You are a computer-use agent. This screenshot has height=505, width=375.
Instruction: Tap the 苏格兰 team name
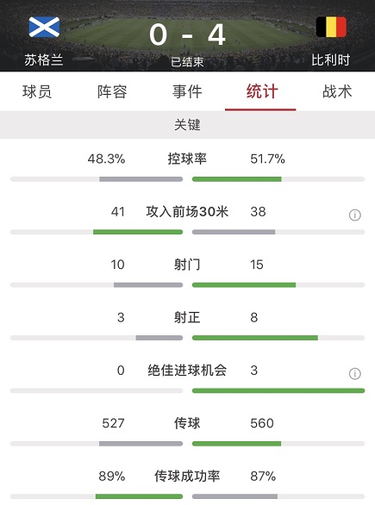click(x=44, y=60)
